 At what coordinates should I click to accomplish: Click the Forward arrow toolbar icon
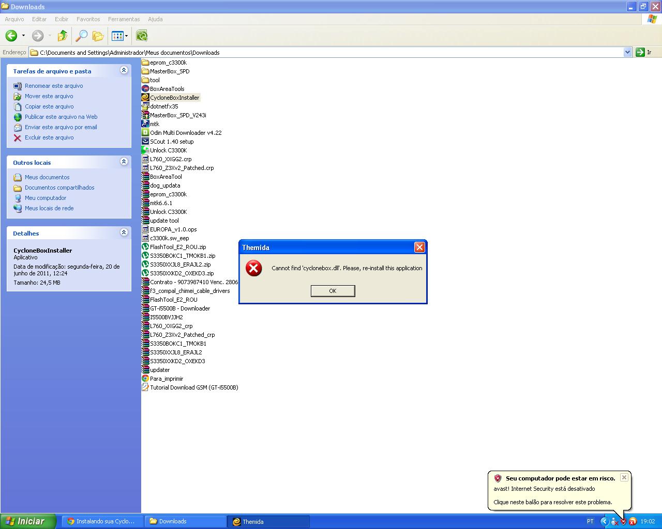pyautogui.click(x=38, y=36)
